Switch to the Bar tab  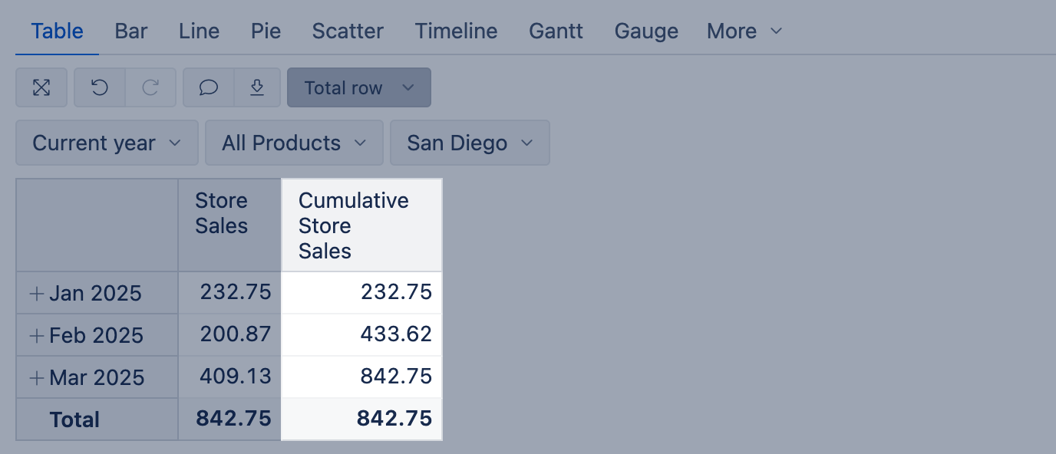(x=131, y=31)
